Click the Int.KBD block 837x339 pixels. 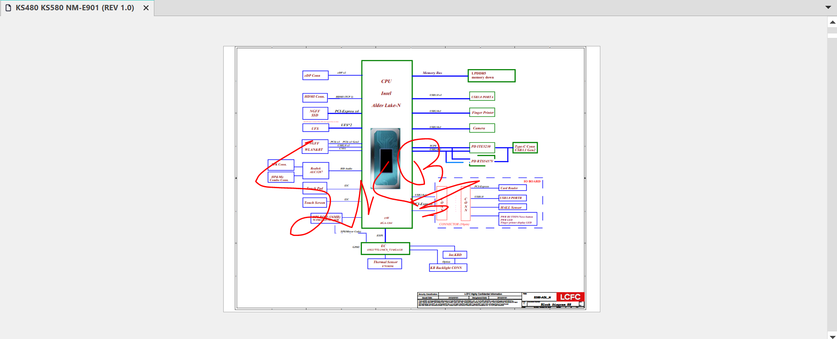(455, 255)
